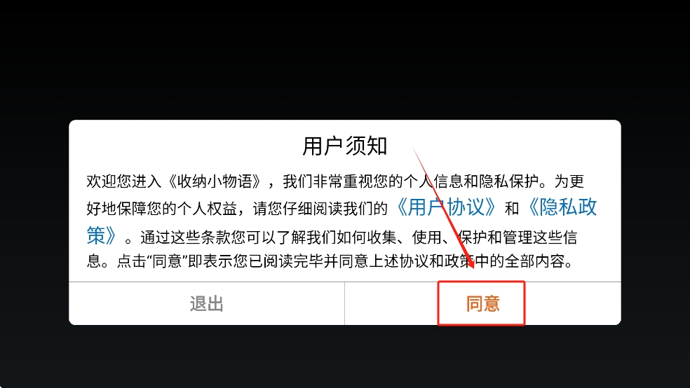Tap the 同意 button to accept

(x=482, y=304)
